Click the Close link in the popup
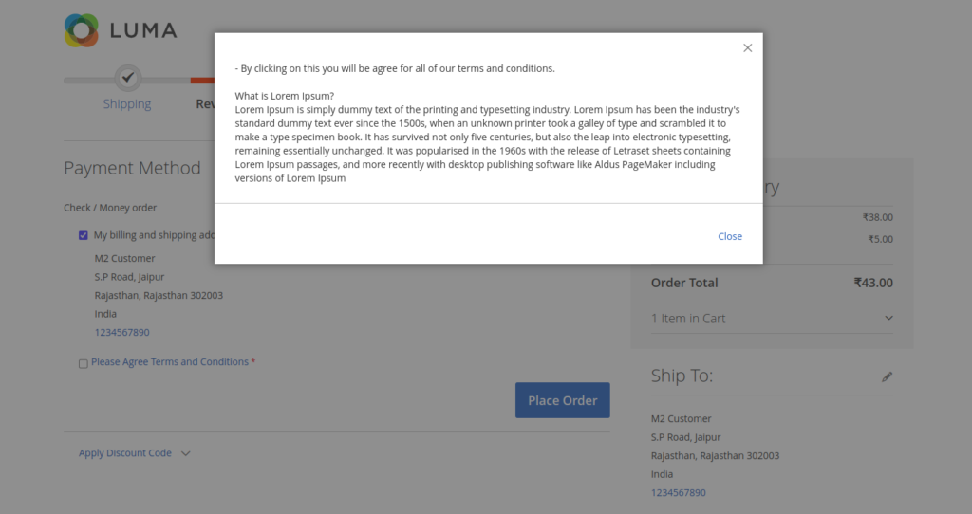The image size is (972, 514). [730, 236]
